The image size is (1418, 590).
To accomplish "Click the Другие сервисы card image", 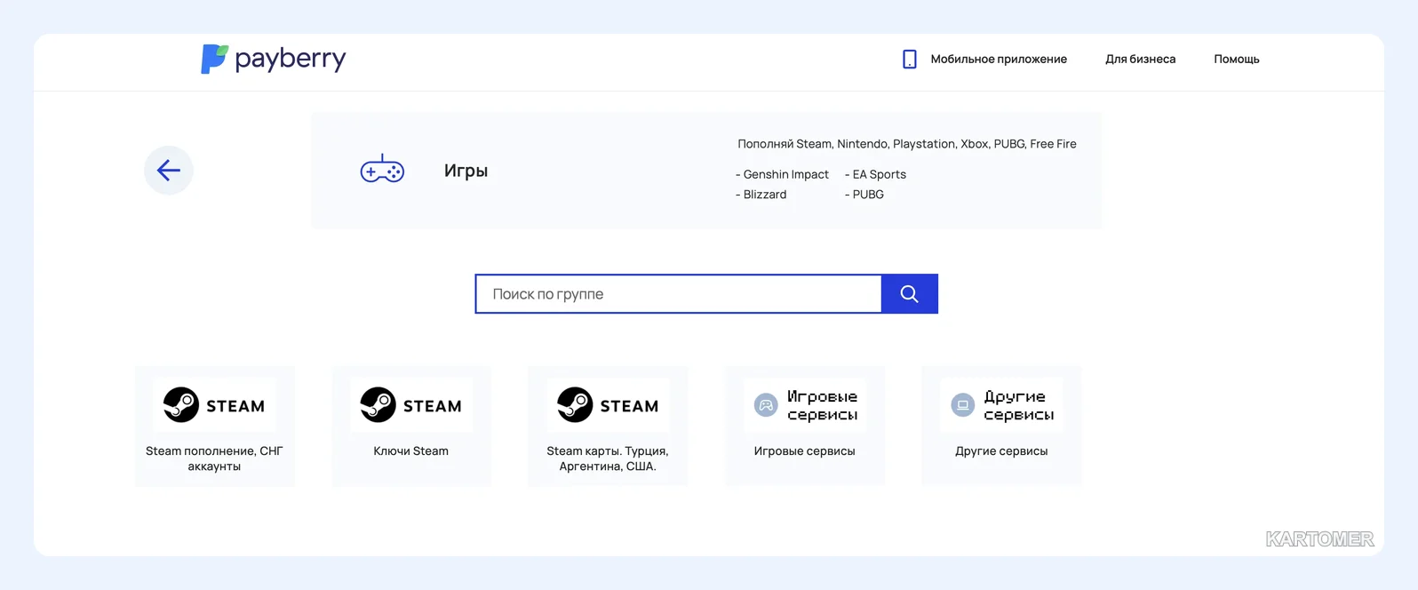I will click(1001, 404).
